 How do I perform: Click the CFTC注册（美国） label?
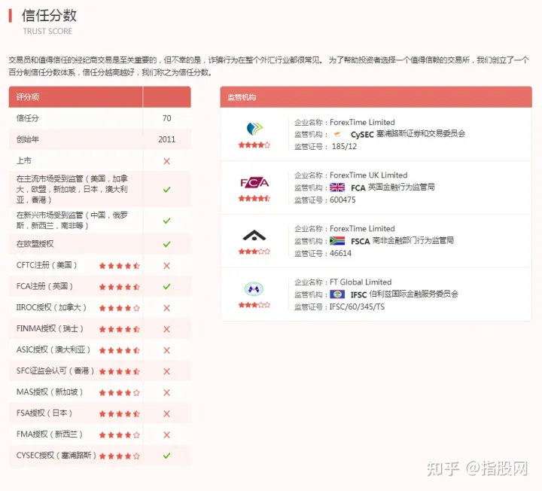pyautogui.click(x=47, y=265)
